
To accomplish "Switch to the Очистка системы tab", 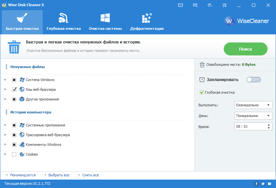I will click(x=105, y=22).
